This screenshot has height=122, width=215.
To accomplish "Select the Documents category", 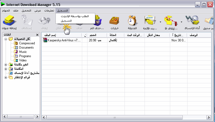I will coord(26,48).
